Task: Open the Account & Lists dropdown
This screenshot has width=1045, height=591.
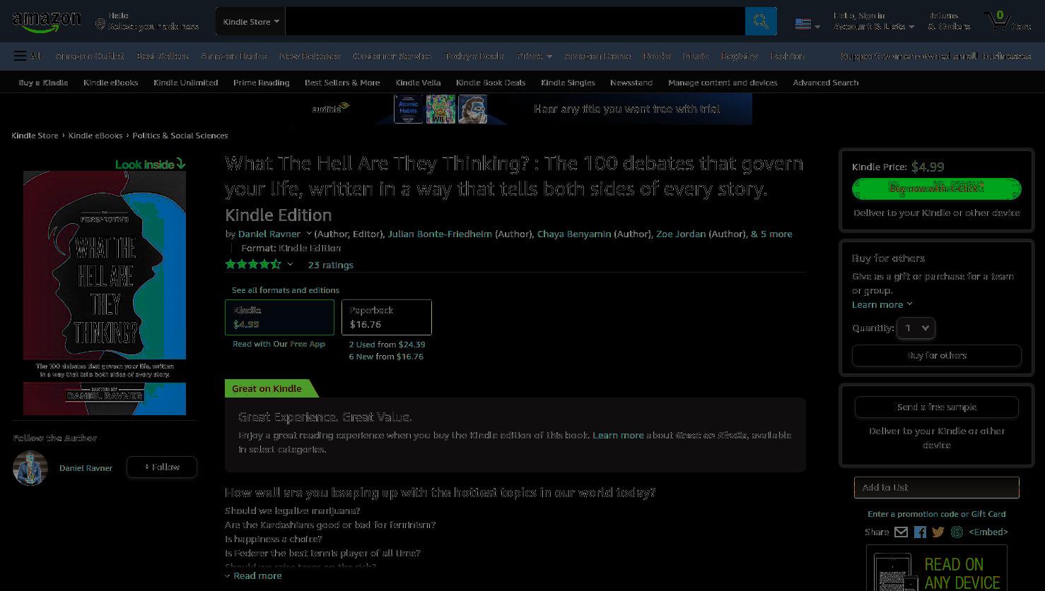Action: tap(873, 21)
